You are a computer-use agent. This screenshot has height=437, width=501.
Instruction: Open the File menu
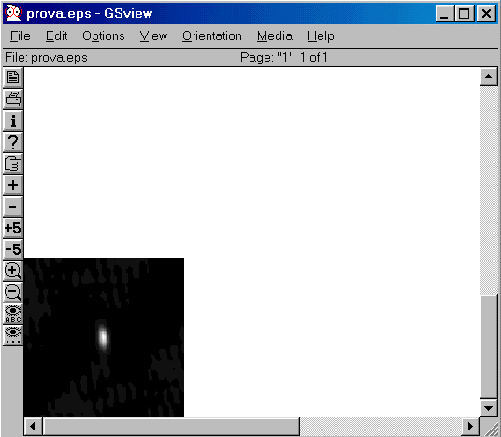(x=21, y=36)
